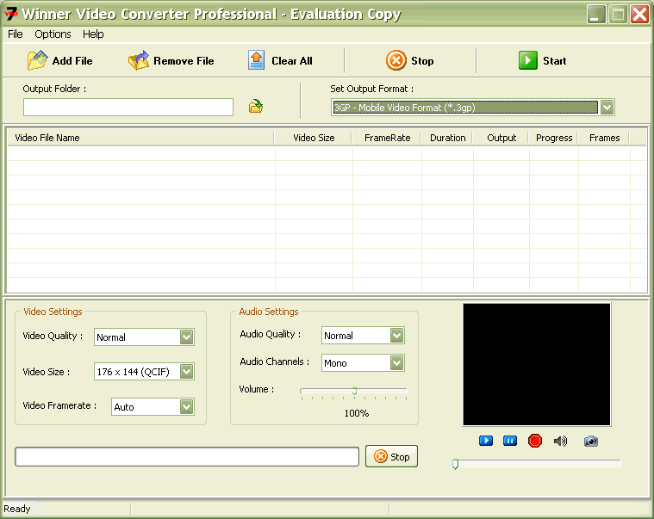Click the app logo in title bar
This screenshot has width=654, height=519.
coord(11,13)
